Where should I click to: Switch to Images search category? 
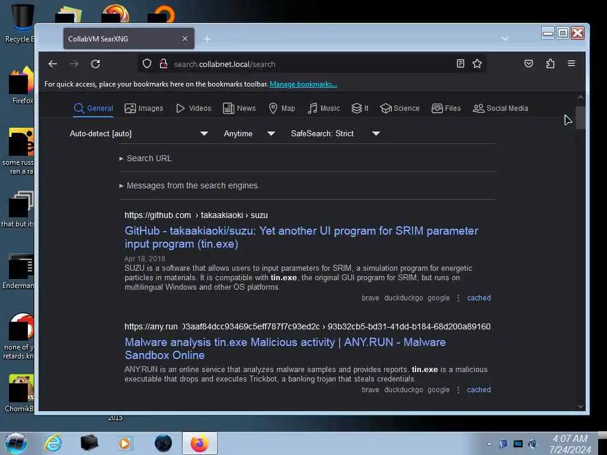[143, 108]
